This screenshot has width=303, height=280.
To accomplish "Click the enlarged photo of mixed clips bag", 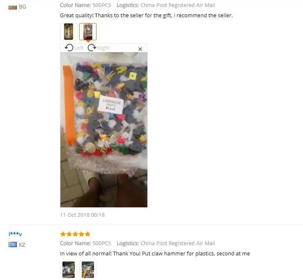I will click(104, 130).
